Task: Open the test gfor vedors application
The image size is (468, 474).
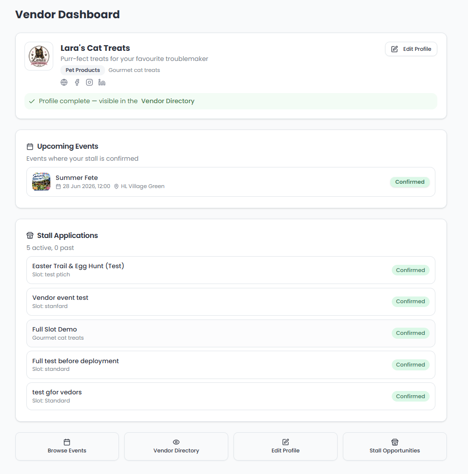Action: point(231,396)
